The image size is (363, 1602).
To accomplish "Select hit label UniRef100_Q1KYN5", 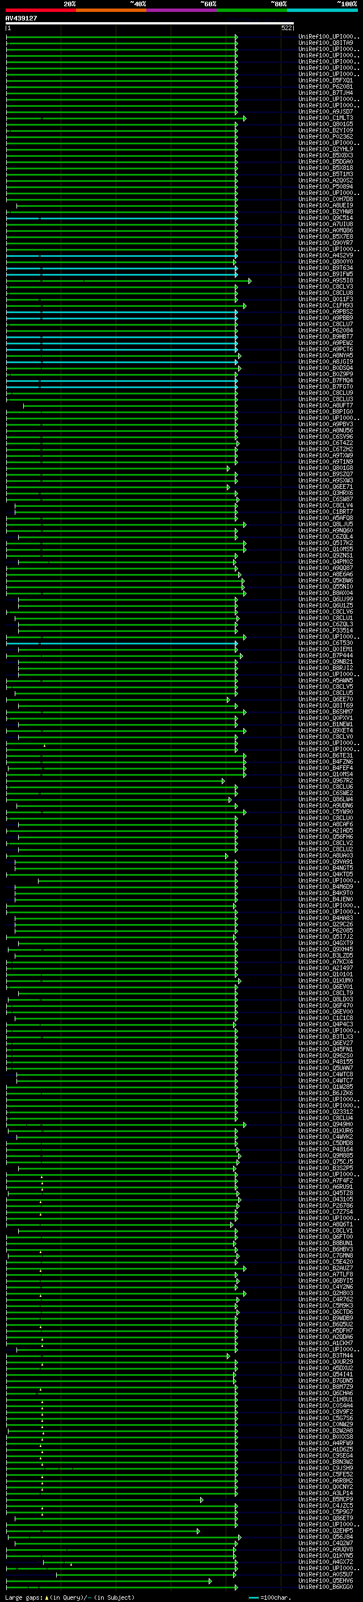I will [x=326, y=1555].
